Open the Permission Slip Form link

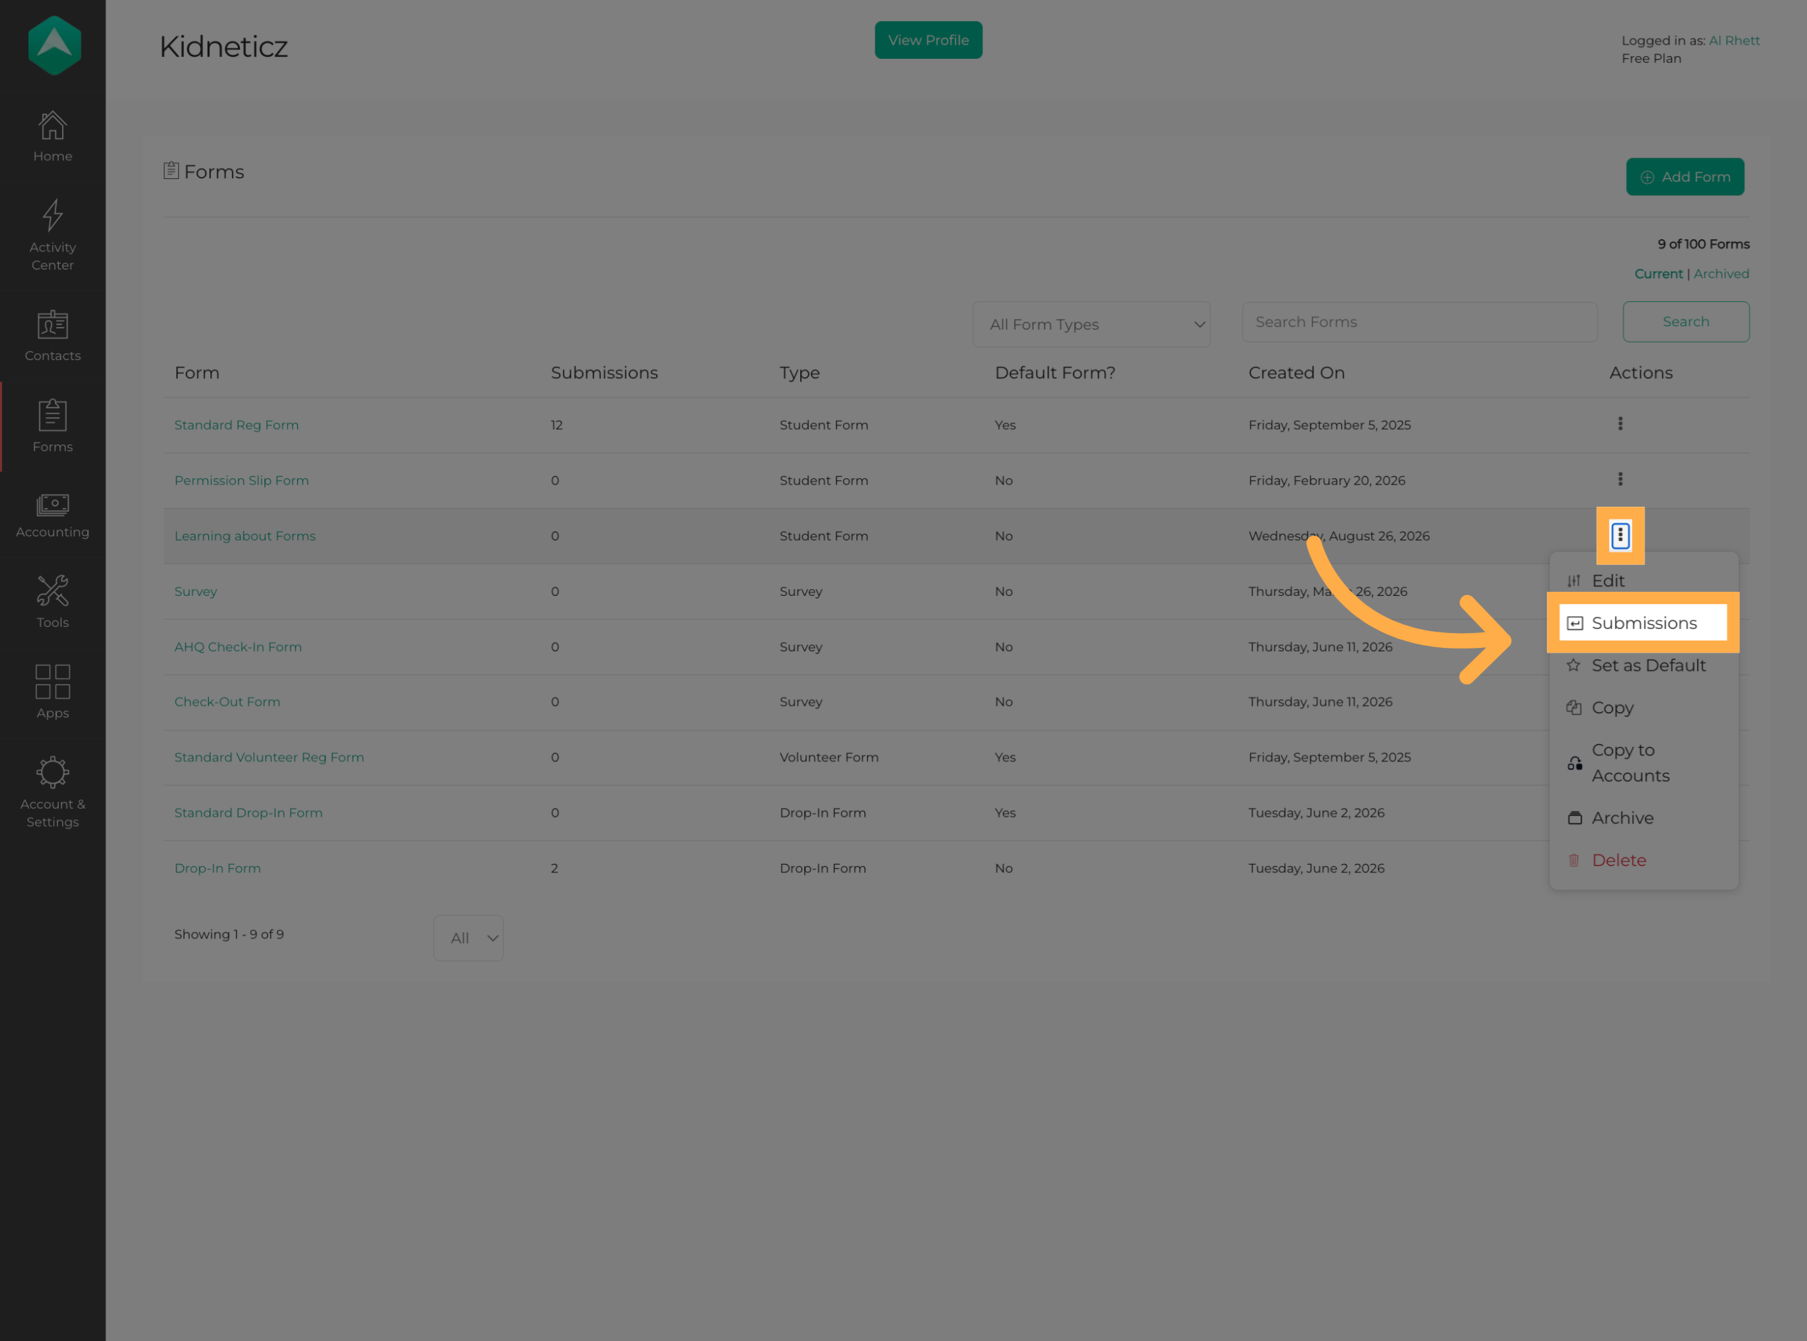tap(242, 480)
